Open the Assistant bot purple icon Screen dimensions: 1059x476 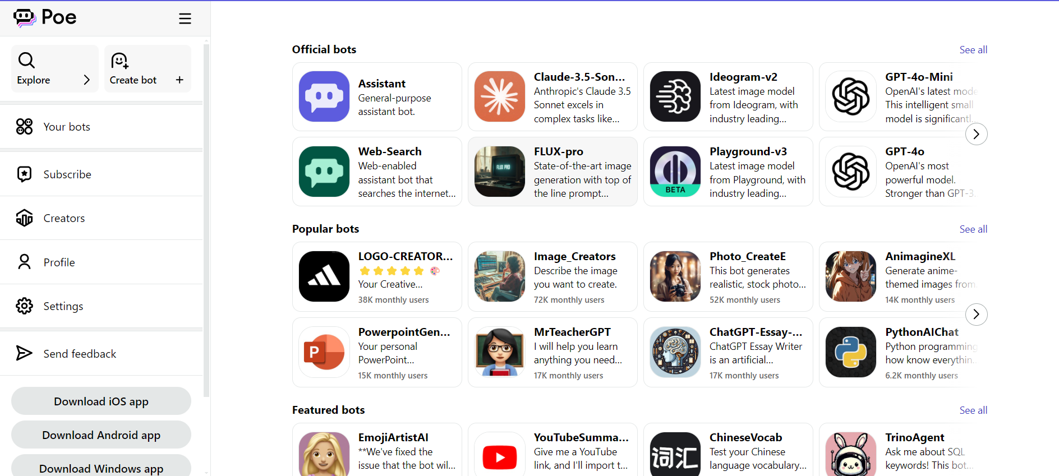(324, 96)
